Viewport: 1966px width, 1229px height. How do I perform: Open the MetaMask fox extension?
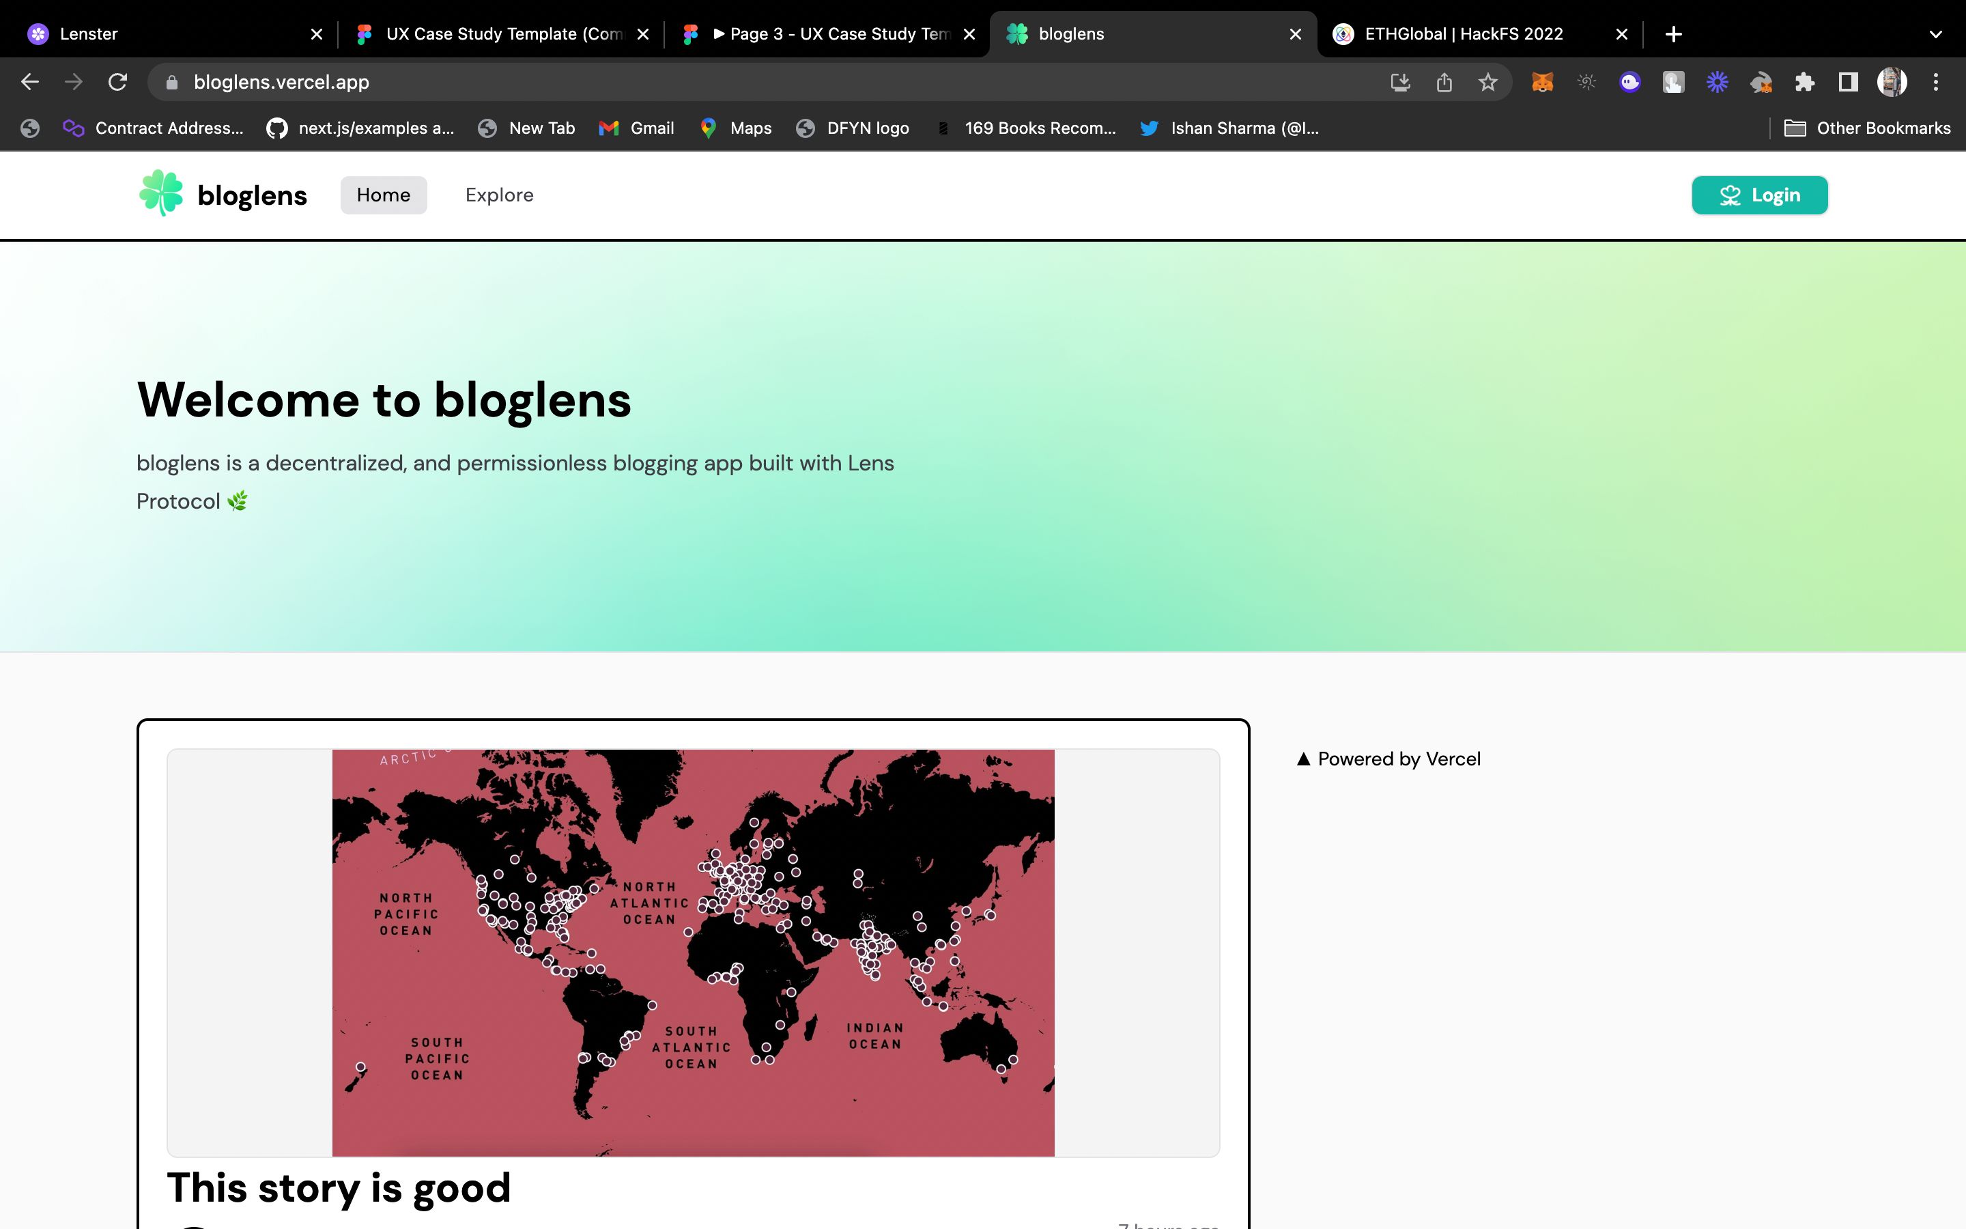point(1542,82)
